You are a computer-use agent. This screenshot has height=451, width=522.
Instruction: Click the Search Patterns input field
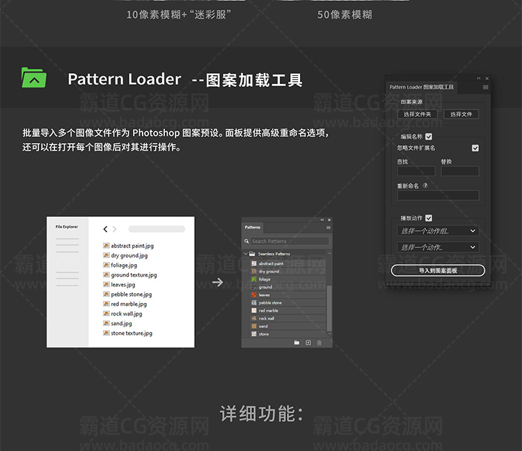coord(287,241)
